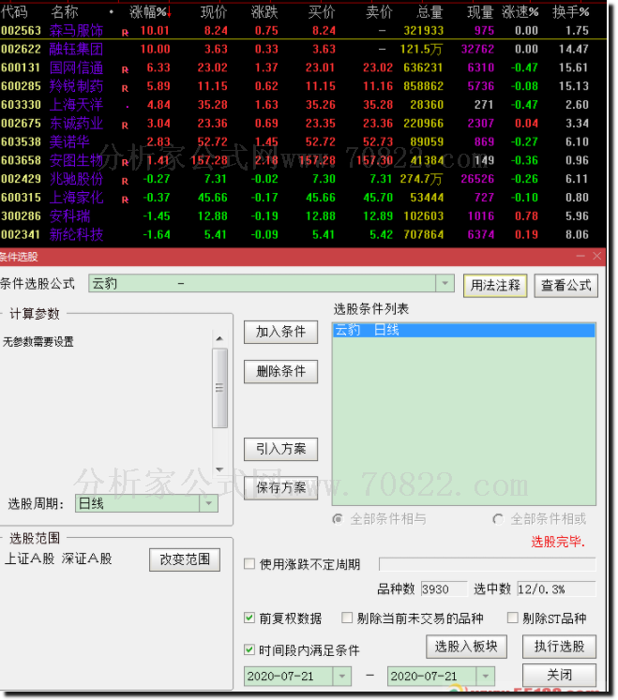Image resolution: width=618 pixels, height=700 pixels.
Task: Click the R marker beside 森马服饰
Action: coord(125,32)
